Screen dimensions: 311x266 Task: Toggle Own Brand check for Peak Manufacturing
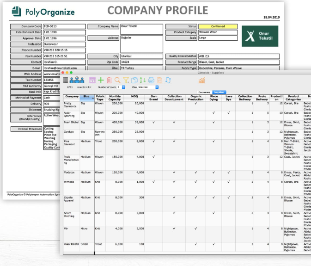click(x=153, y=157)
